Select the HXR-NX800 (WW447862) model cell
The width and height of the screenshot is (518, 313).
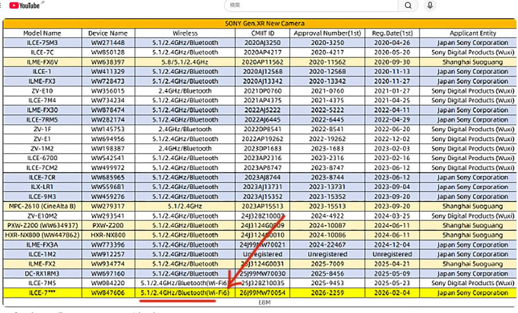coord(42,235)
